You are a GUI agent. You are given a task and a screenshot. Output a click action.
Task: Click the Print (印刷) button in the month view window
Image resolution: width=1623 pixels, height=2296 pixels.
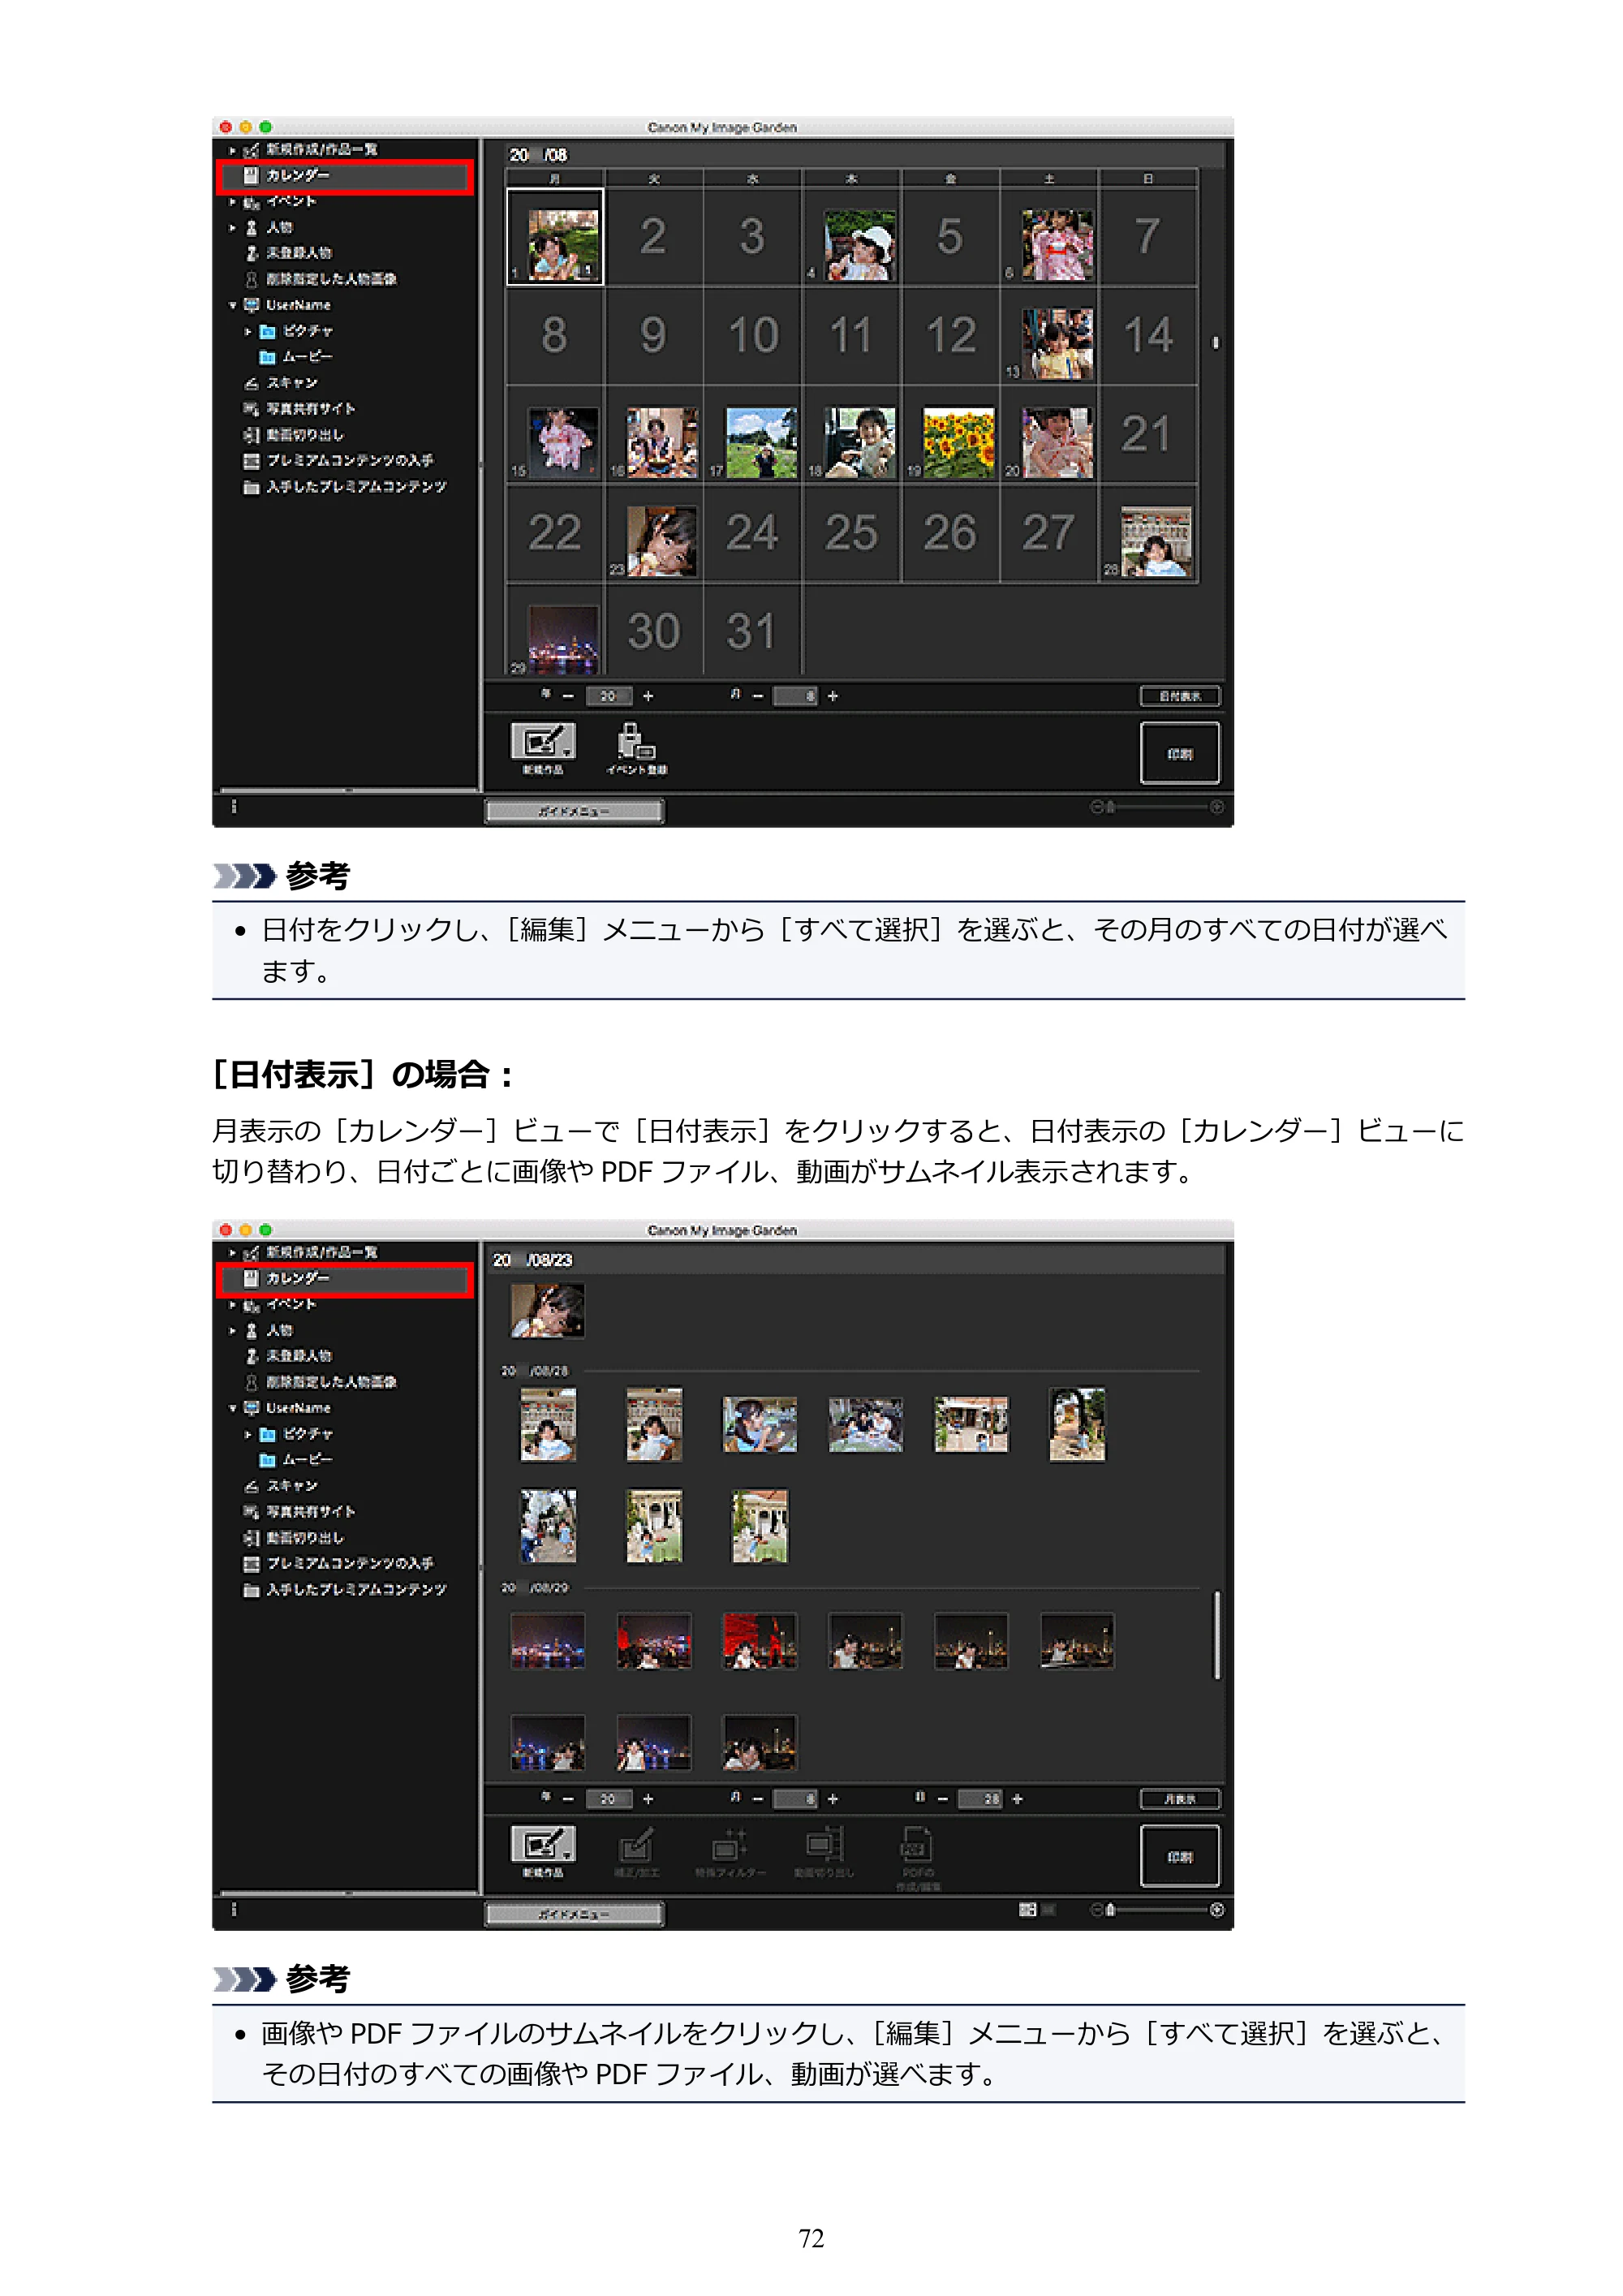coord(1180,753)
